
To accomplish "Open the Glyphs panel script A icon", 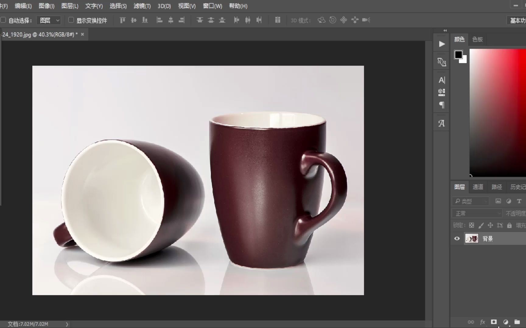I will point(442,123).
